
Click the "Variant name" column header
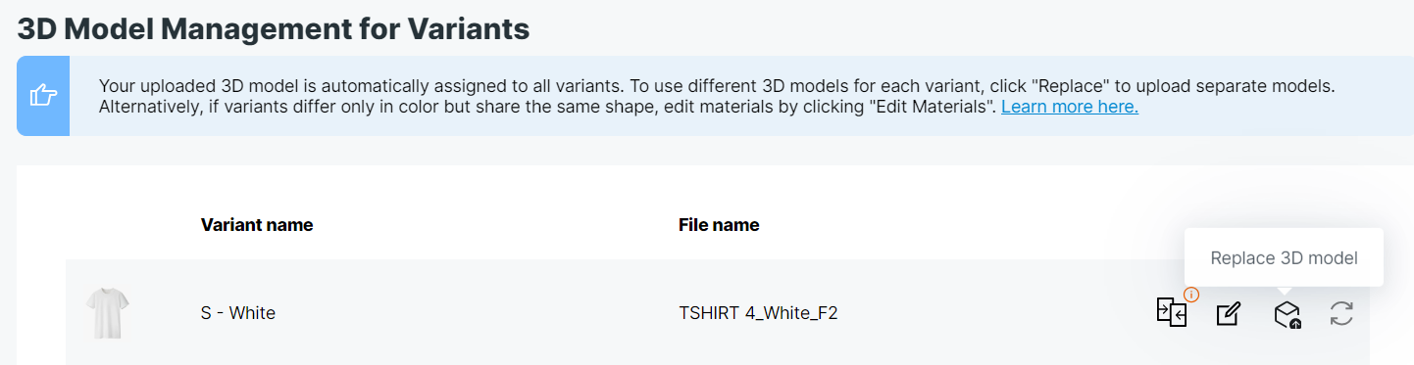pos(257,225)
